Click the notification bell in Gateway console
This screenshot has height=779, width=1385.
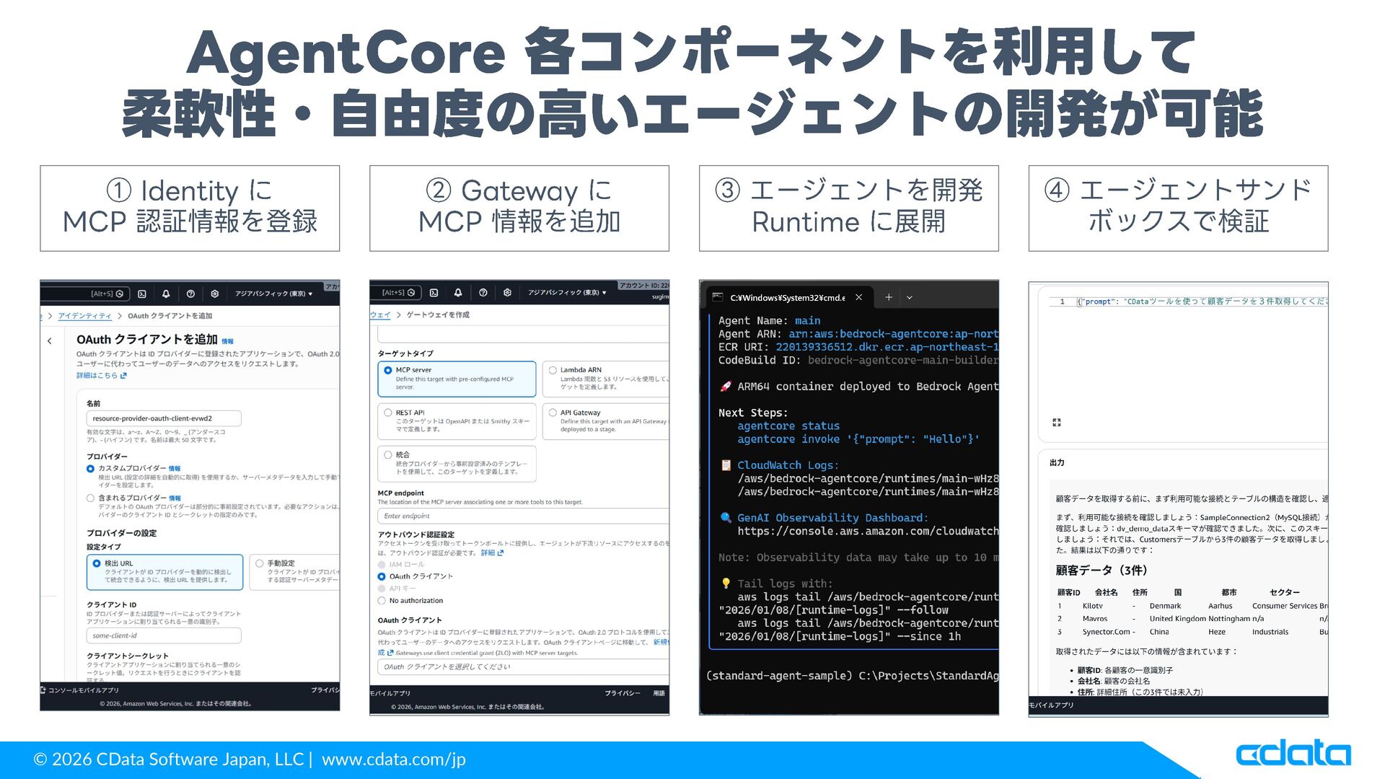tap(458, 293)
